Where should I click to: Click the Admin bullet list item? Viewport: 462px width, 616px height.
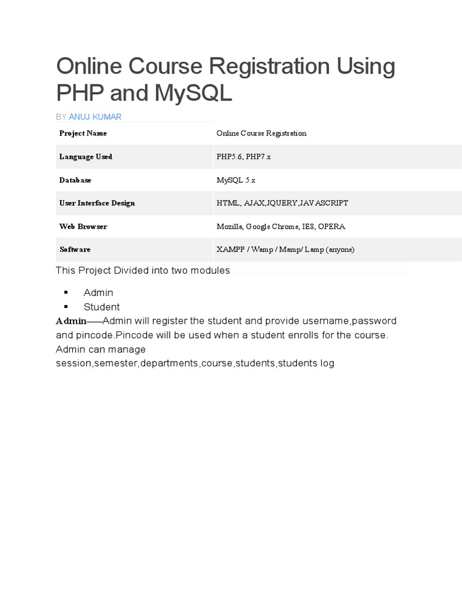coord(98,292)
